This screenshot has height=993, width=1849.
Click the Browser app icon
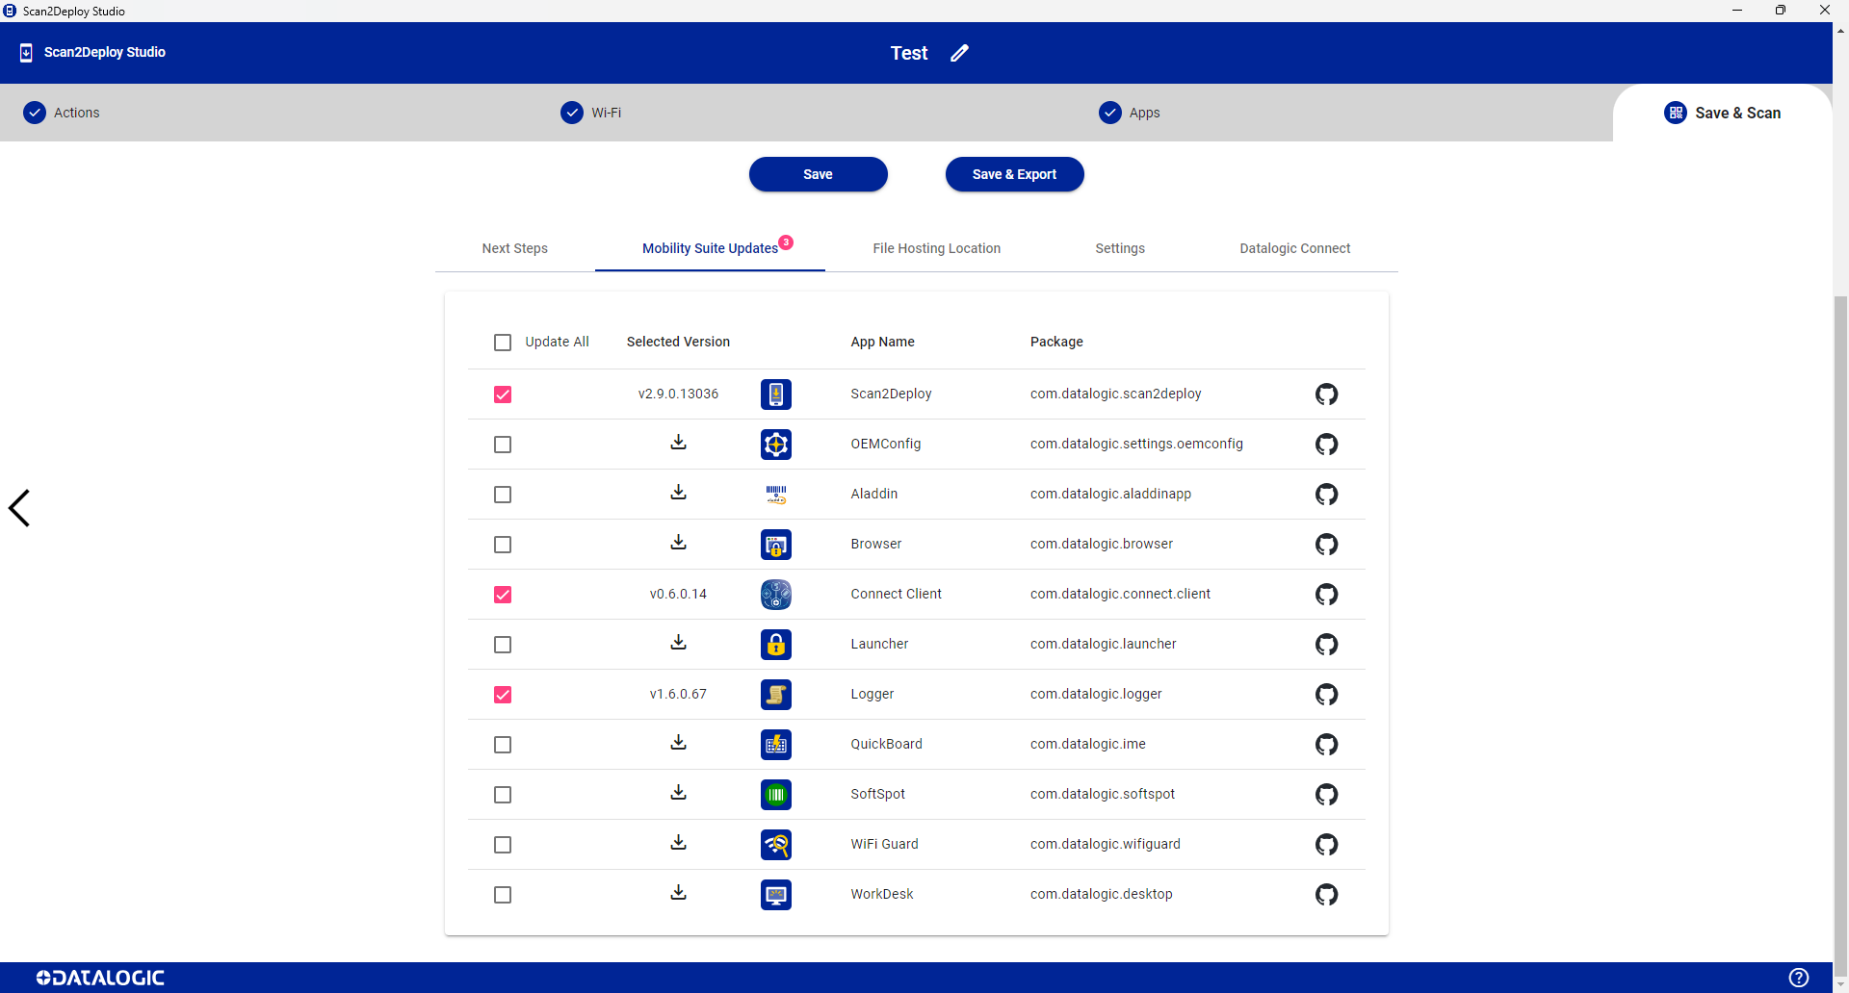(x=775, y=544)
